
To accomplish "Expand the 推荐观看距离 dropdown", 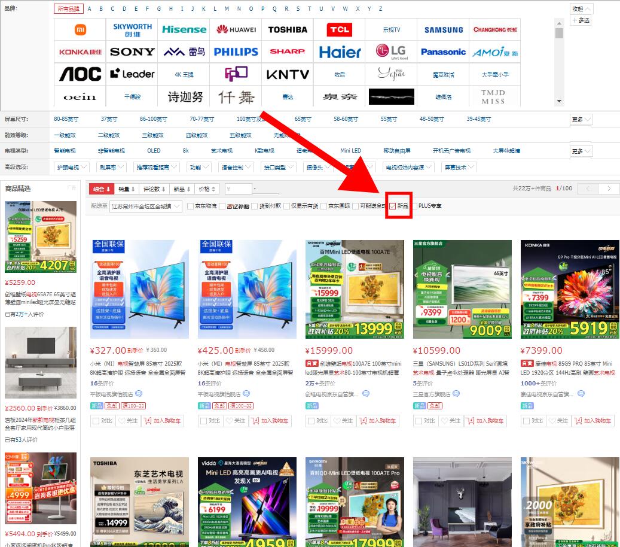I will tap(157, 168).
